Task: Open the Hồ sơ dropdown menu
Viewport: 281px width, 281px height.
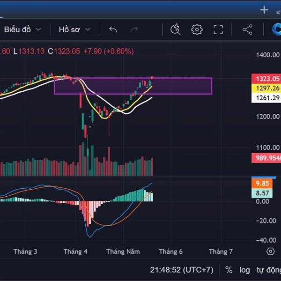Action: [x=74, y=30]
